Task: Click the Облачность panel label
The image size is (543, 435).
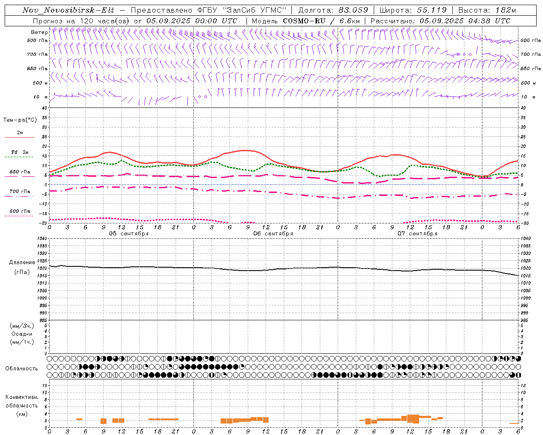Action: pos(22,369)
